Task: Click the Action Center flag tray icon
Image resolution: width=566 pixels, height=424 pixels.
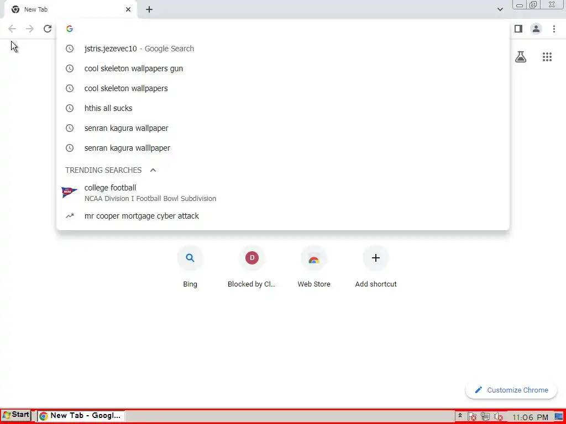Action: point(472,416)
